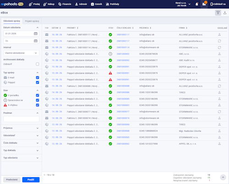The width and height of the screenshot is (229, 184).
Task: Expand the Typ dokladu filter section
Action: [x=21, y=150]
